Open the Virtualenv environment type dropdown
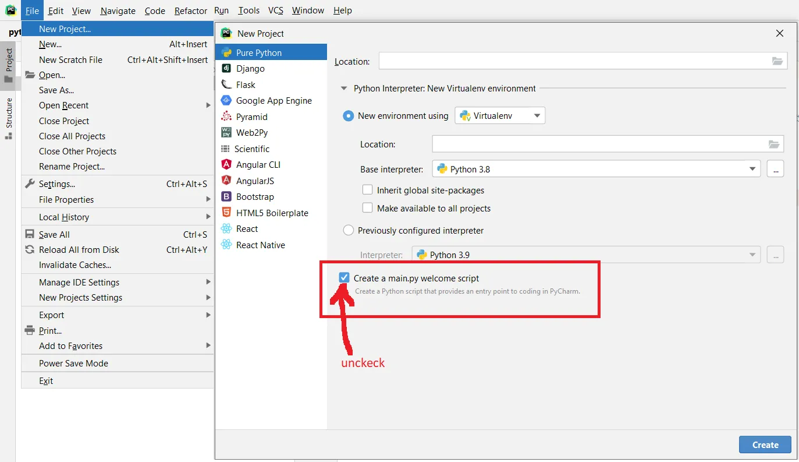The width and height of the screenshot is (799, 462). point(500,115)
